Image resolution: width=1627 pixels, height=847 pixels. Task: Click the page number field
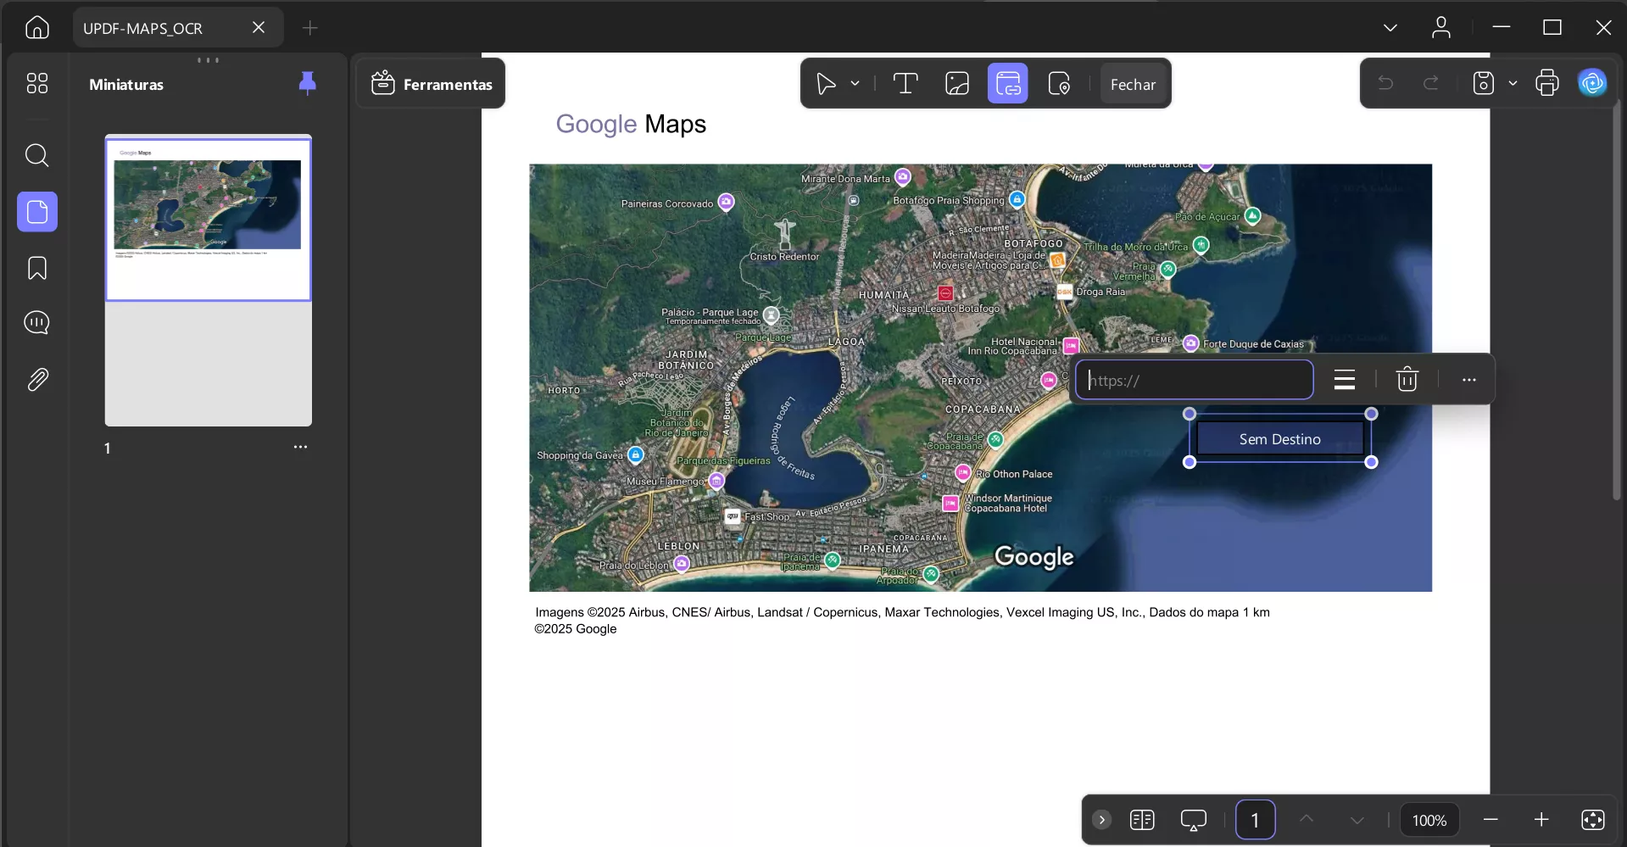tap(1256, 820)
